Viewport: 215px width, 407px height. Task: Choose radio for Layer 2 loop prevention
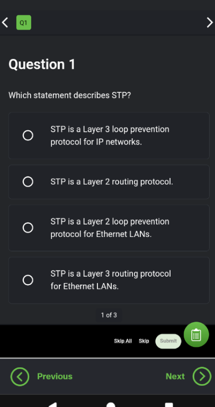(28, 228)
